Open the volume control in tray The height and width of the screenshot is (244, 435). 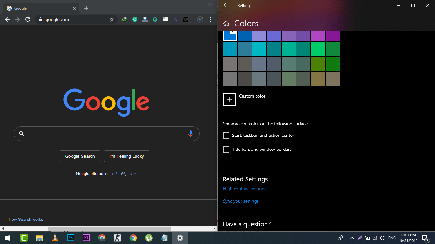pos(383,238)
